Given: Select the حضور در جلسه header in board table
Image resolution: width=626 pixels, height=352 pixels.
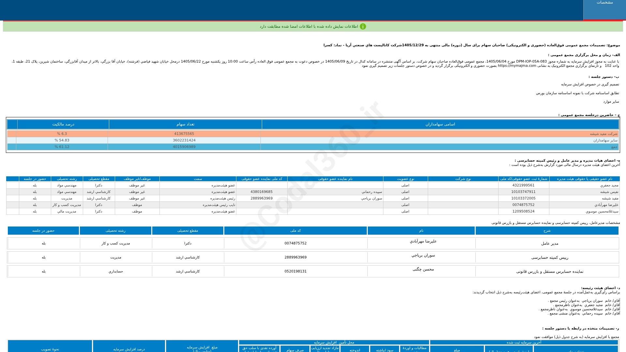Looking at the screenshot, I should 35,179.
